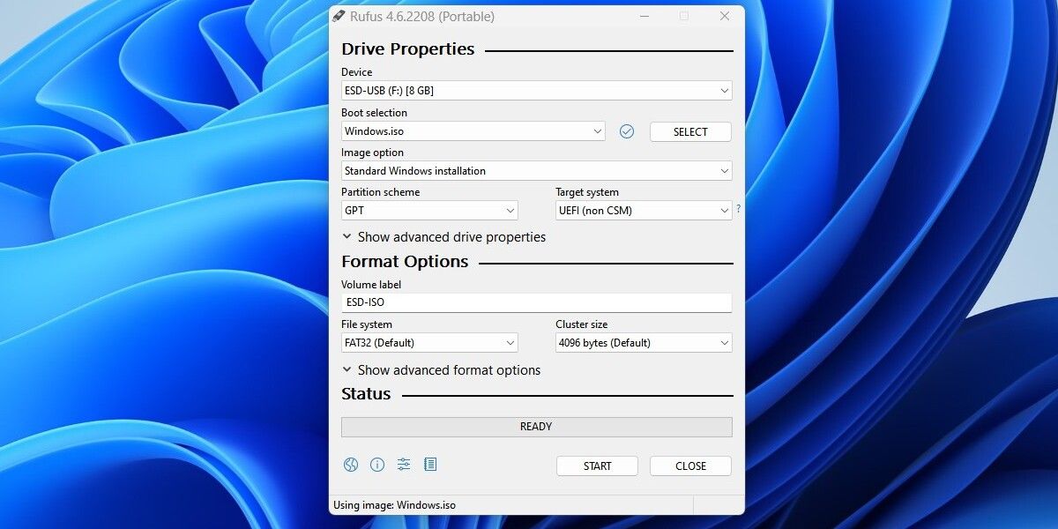Click the checkmark icon beside Windows.iso
Image resolution: width=1058 pixels, height=529 pixels.
click(x=627, y=130)
